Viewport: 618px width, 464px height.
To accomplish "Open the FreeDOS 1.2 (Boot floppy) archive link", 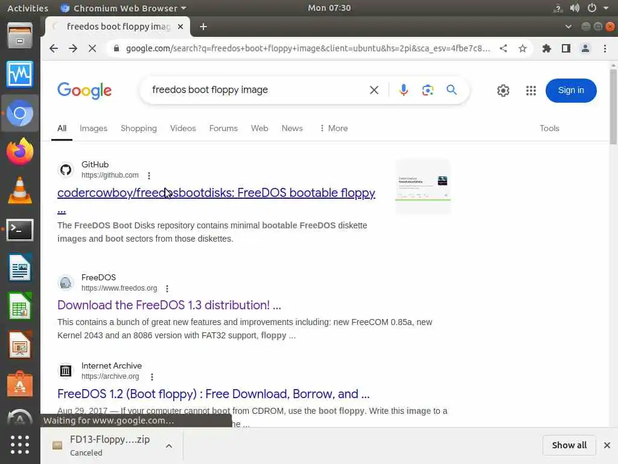I will 213,394.
